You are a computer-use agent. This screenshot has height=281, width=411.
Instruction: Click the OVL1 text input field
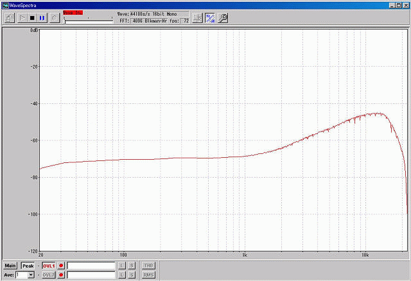tap(91, 266)
